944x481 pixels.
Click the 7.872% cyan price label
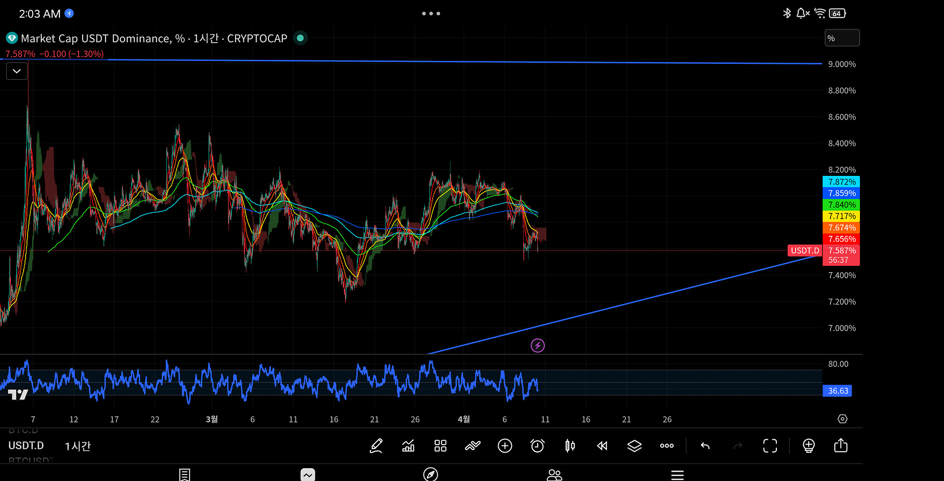point(841,182)
